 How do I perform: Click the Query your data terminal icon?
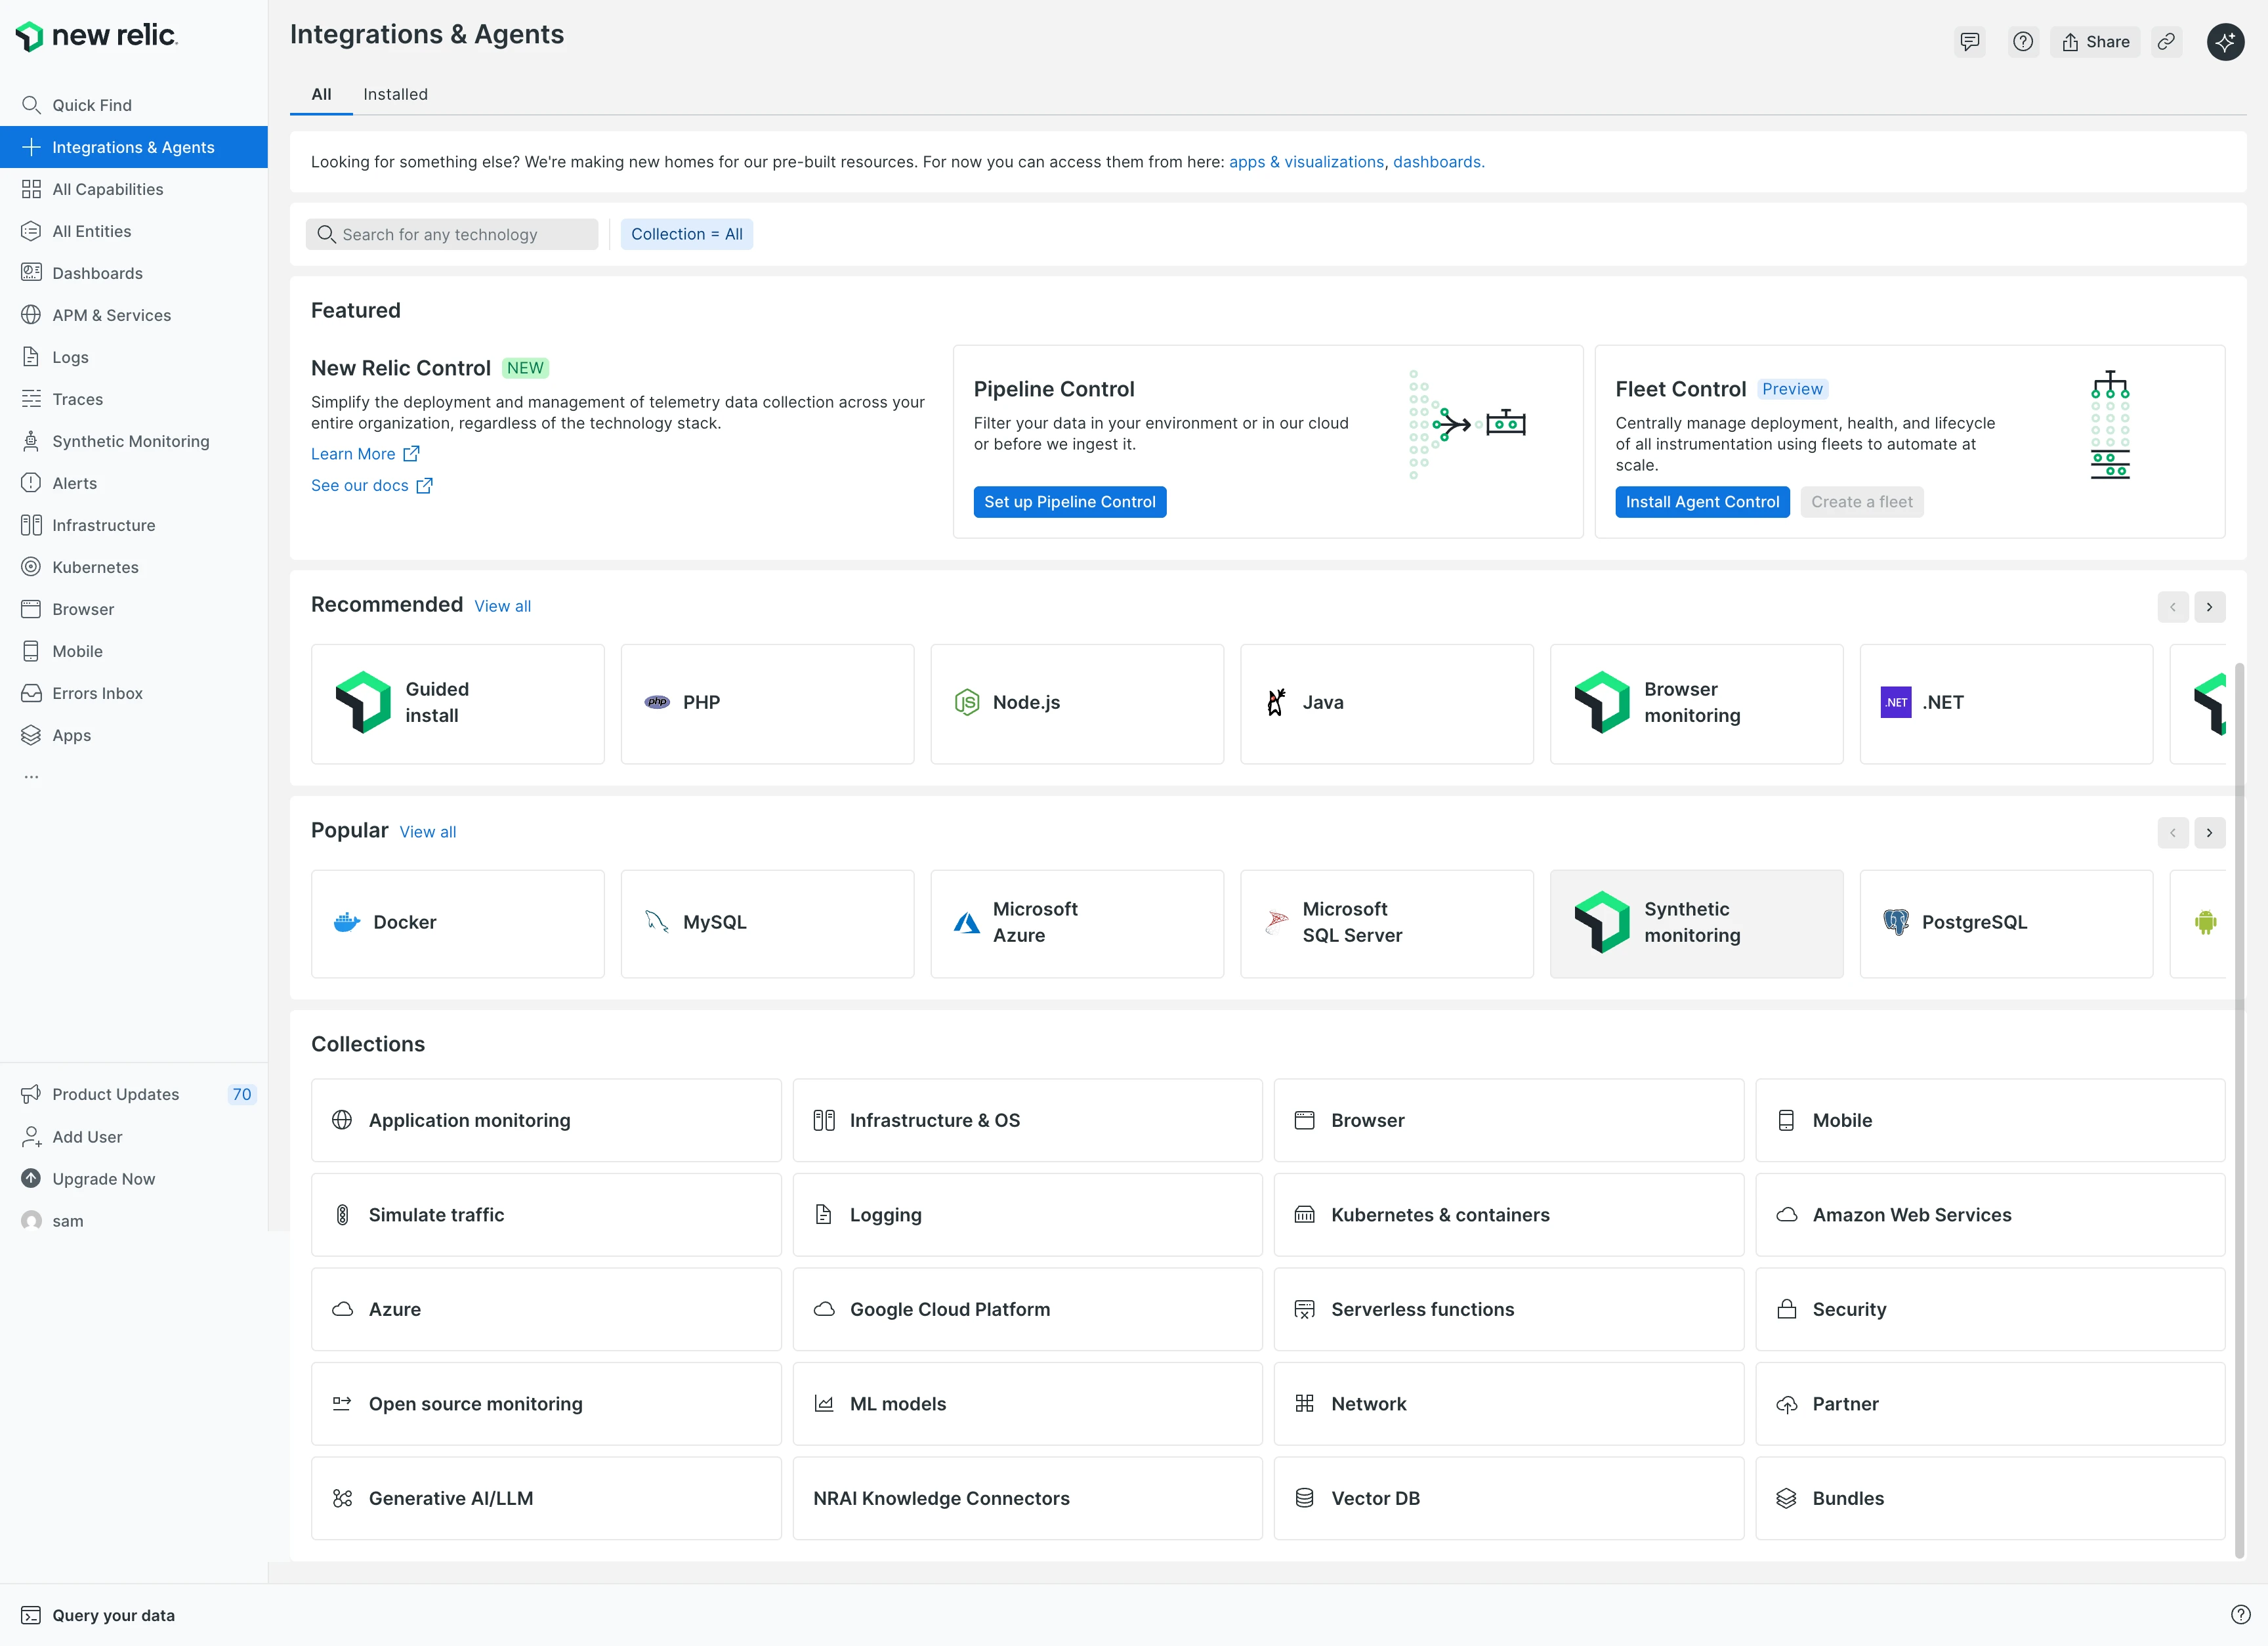[31, 1615]
